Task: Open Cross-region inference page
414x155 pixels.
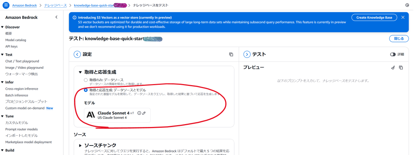Action: 22,89
